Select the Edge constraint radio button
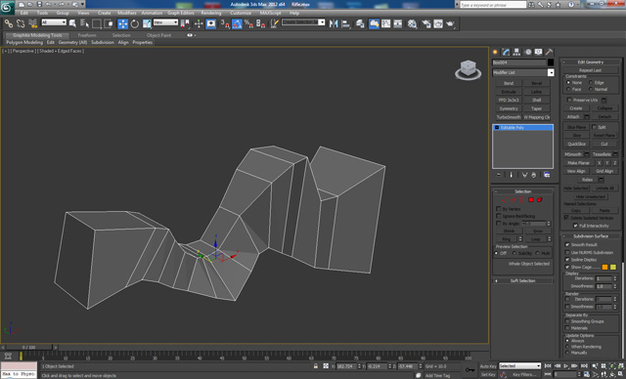 [591, 82]
